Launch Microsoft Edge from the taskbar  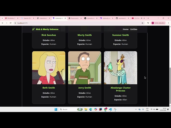tap(91, 109)
